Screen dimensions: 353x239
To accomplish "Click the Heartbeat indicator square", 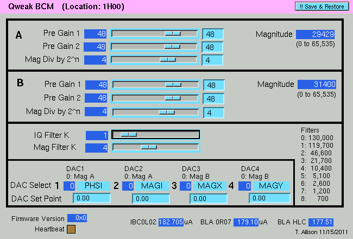I will (71, 229).
